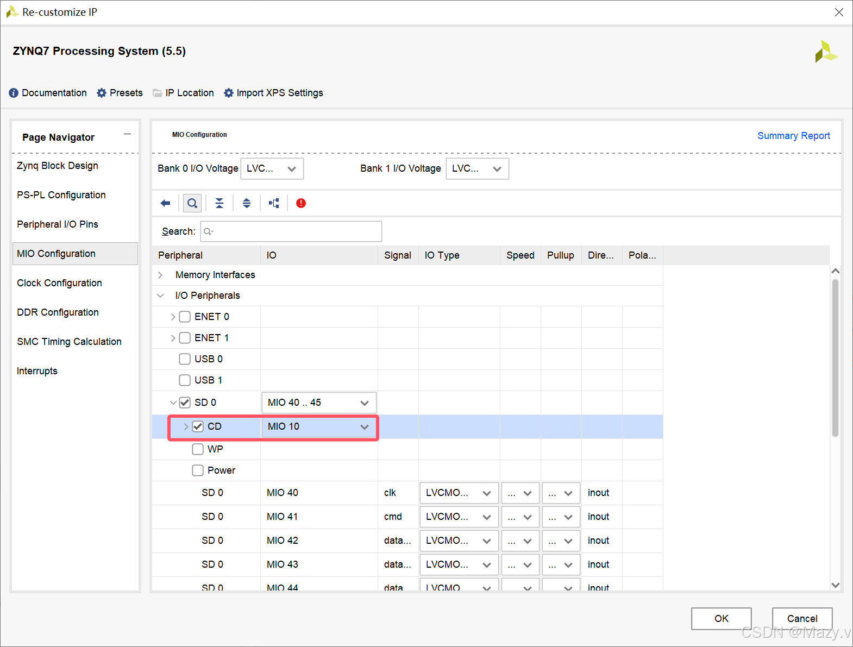Open Speed dropdown for MIO 43 row
Image resolution: width=853 pixels, height=647 pixels.
(520, 565)
